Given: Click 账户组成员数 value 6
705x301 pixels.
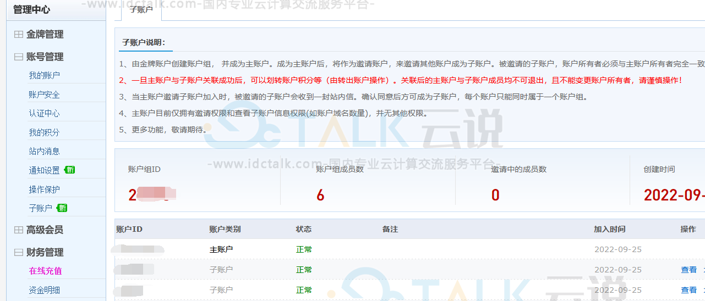Looking at the screenshot, I should 320,195.
